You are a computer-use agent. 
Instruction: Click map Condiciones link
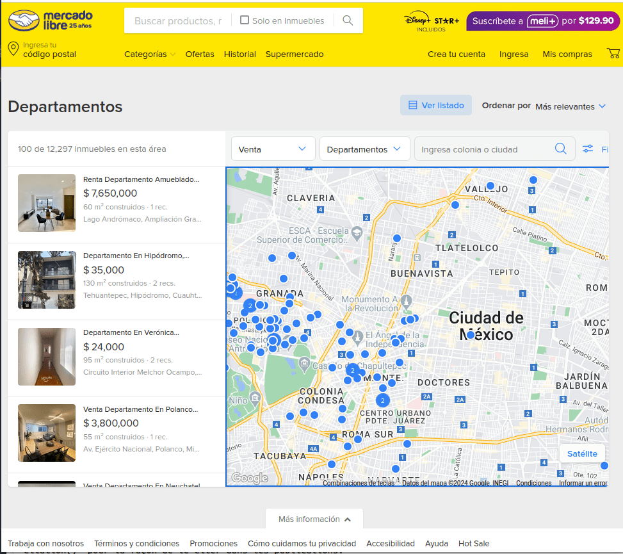coord(533,483)
